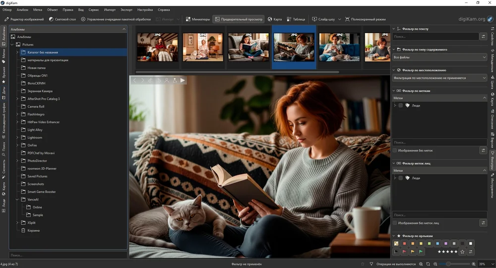The width and height of the screenshot is (496, 268).
Task: Select the Screenshots album in tree
Action: coord(36,184)
